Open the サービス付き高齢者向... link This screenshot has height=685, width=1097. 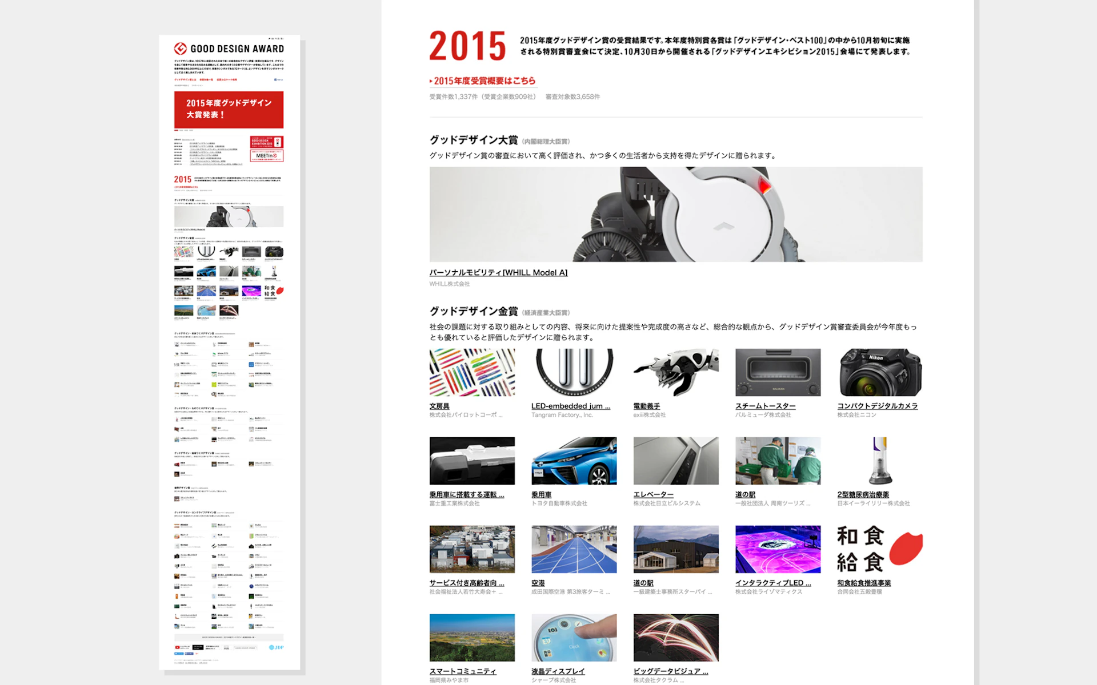[x=466, y=583]
